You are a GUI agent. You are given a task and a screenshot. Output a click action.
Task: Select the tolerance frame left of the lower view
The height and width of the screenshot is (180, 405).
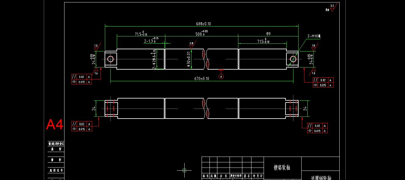81,126
